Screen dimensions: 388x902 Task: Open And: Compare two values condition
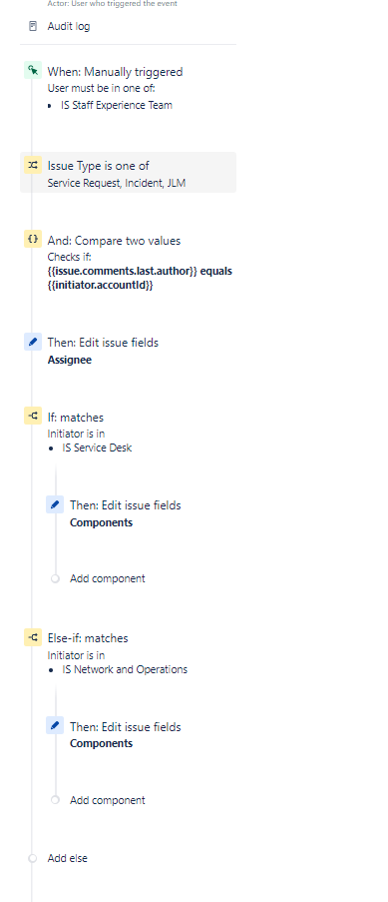129,261
